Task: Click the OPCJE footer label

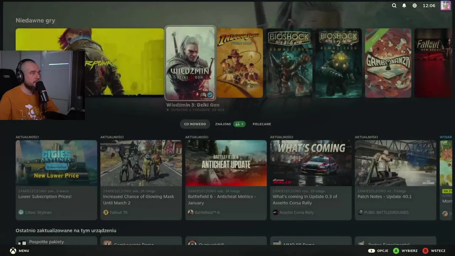Action: (x=382, y=251)
